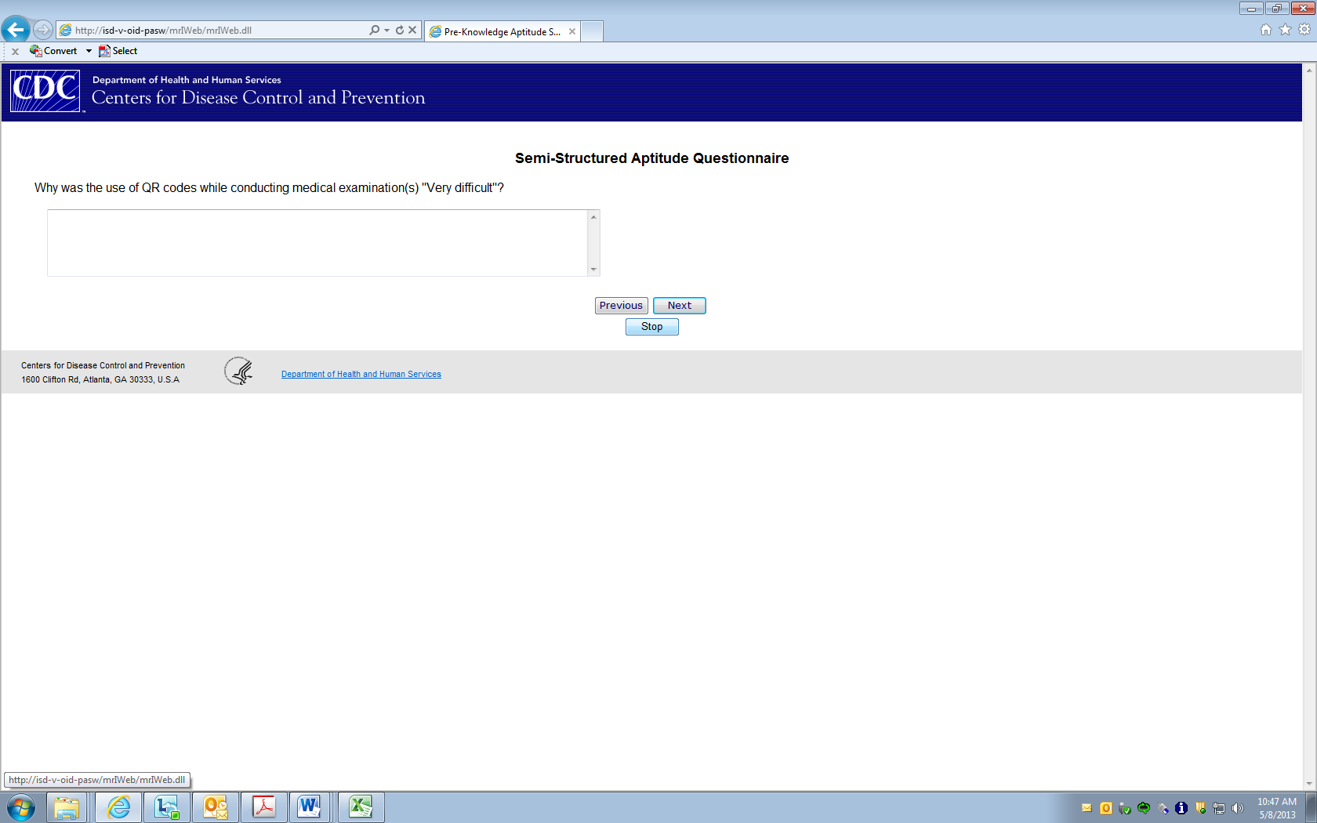Open a new blank tab
The height and width of the screenshot is (823, 1317).
pos(592,32)
